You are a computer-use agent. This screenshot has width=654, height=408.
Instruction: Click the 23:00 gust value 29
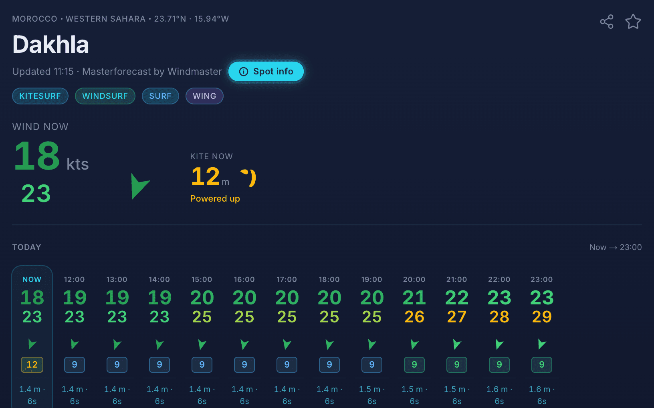(x=542, y=317)
